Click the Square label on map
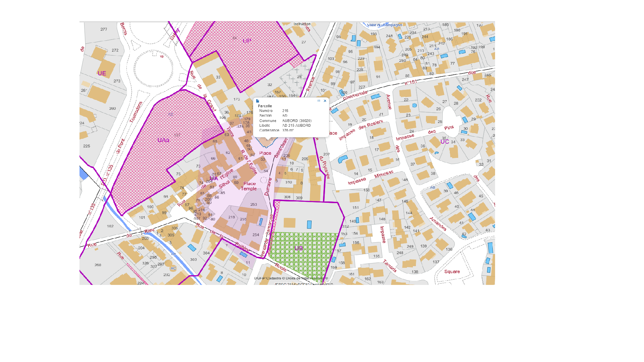The image size is (644, 362). coord(452,272)
